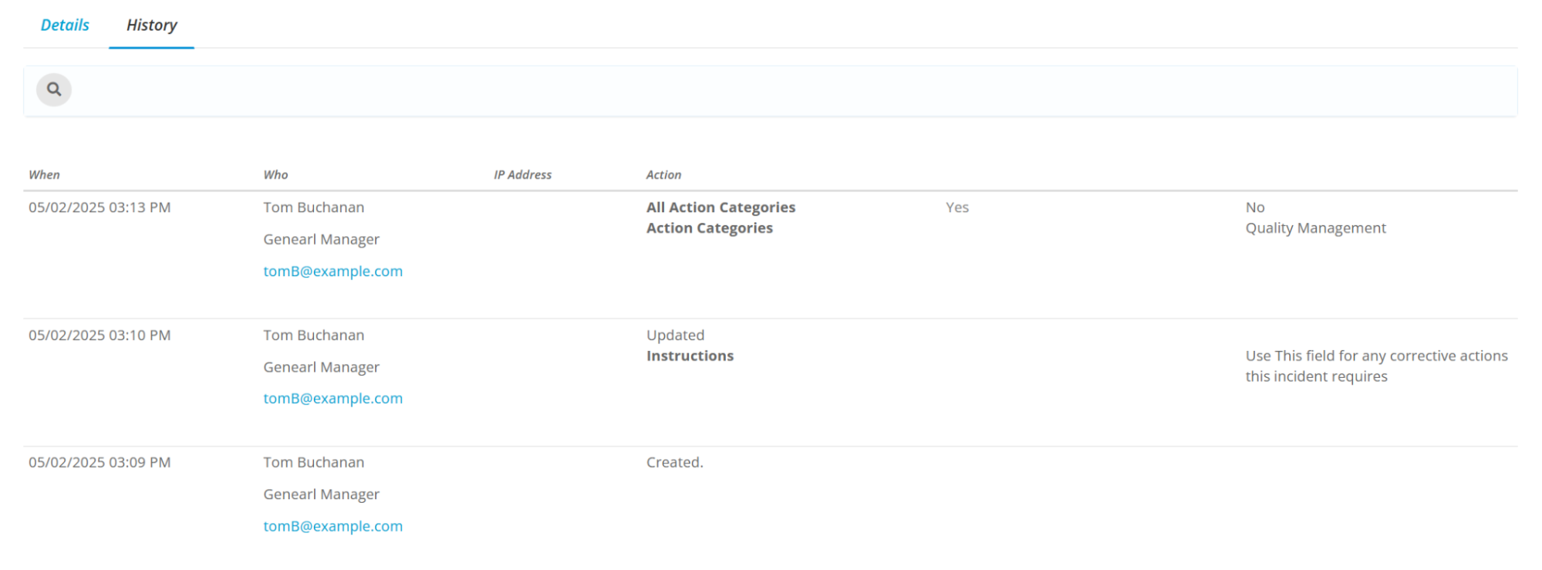Click the IP Address column header

coord(522,175)
